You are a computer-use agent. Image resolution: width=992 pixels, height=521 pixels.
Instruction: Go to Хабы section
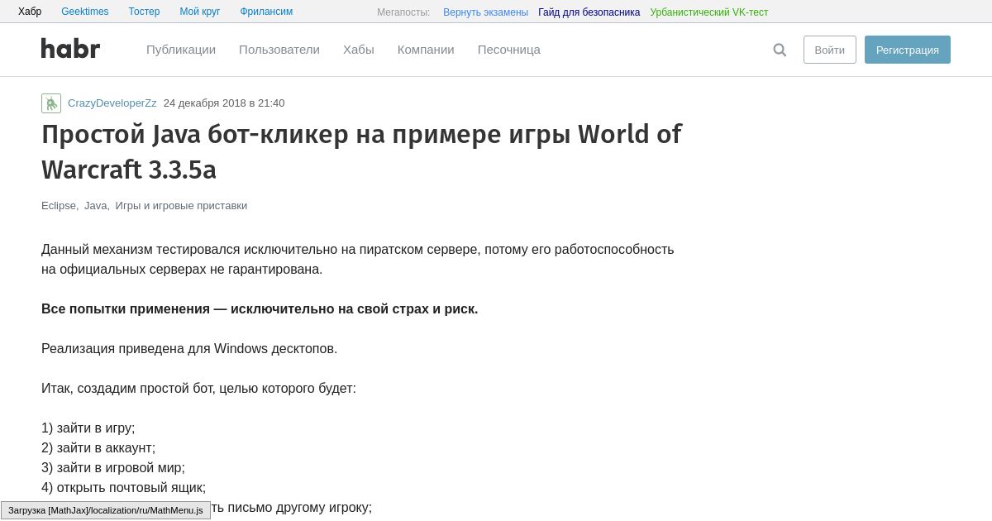click(x=359, y=50)
